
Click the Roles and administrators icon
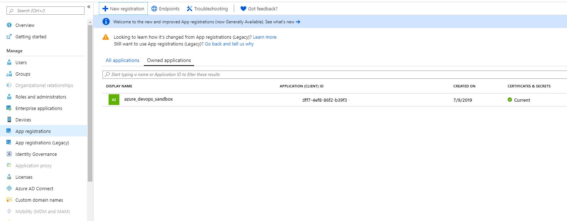[x=9, y=97]
